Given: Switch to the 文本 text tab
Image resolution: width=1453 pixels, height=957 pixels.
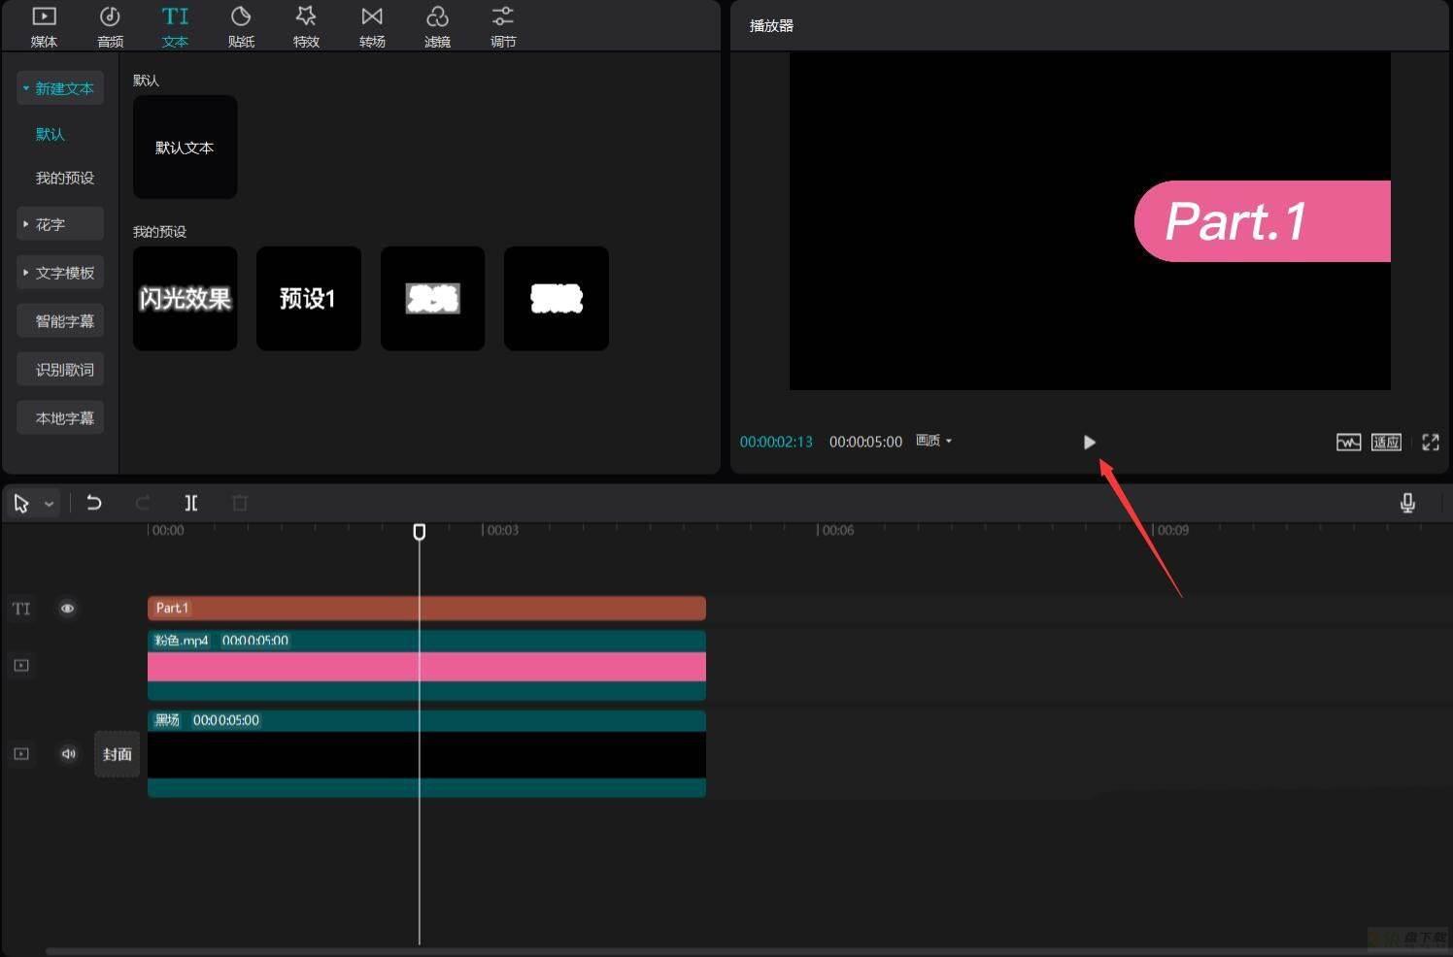Looking at the screenshot, I should click(x=175, y=26).
